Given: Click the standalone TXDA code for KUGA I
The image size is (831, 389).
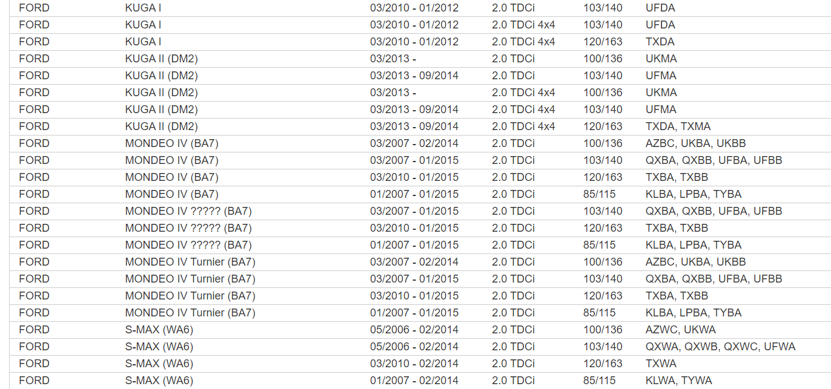Looking at the screenshot, I should 660,42.
